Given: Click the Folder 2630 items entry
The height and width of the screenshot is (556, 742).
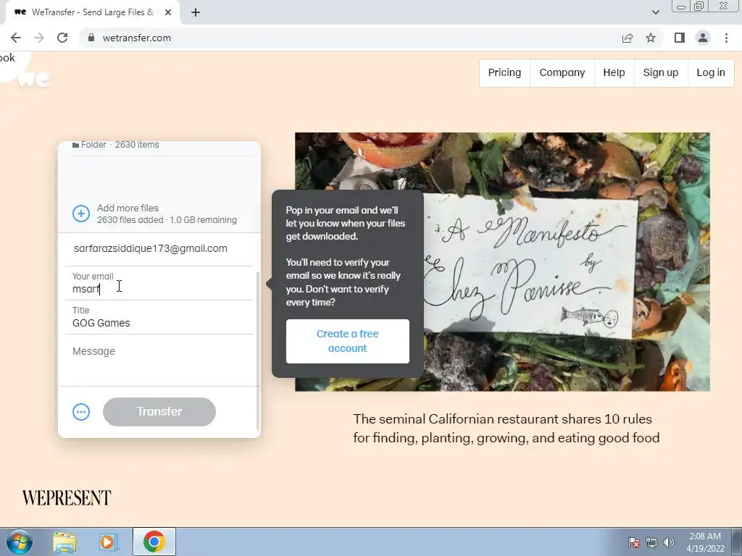Looking at the screenshot, I should (x=116, y=145).
